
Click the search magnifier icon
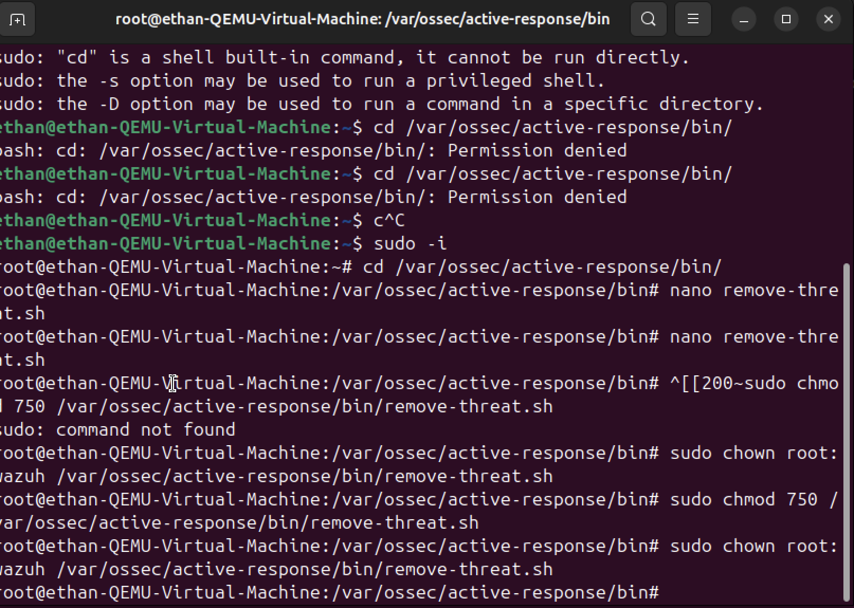[648, 20]
